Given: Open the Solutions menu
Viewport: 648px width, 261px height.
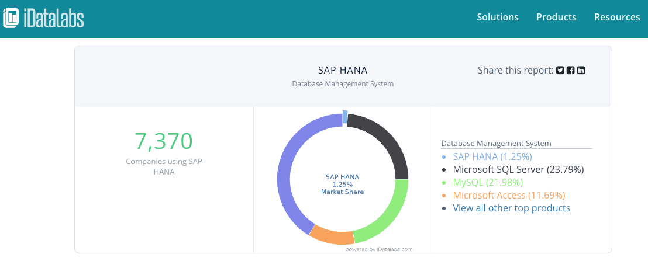Looking at the screenshot, I should [x=498, y=17].
